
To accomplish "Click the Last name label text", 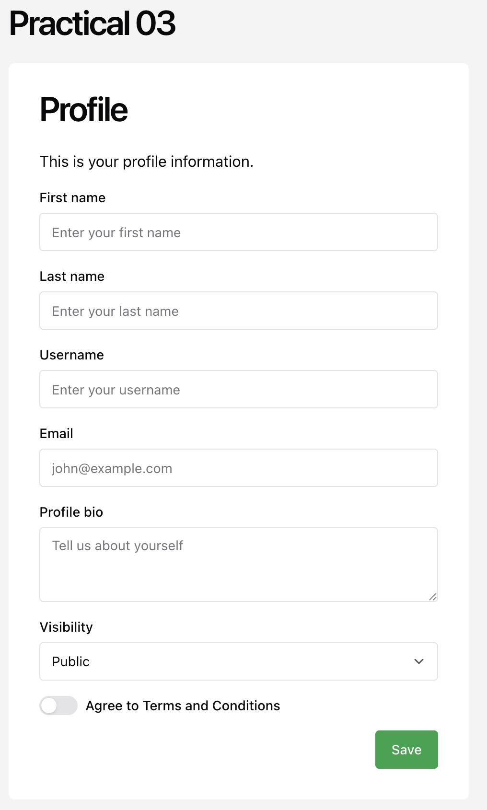I will click(72, 276).
